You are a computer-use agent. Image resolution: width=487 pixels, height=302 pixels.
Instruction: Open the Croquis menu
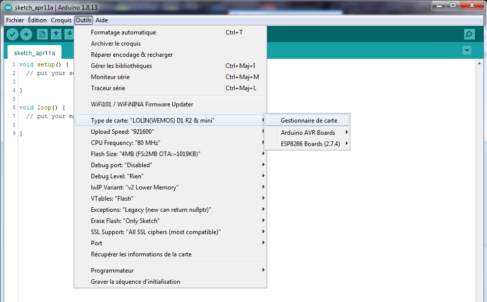click(x=61, y=20)
